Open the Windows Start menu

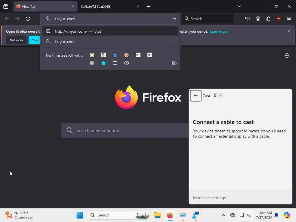[80, 215]
